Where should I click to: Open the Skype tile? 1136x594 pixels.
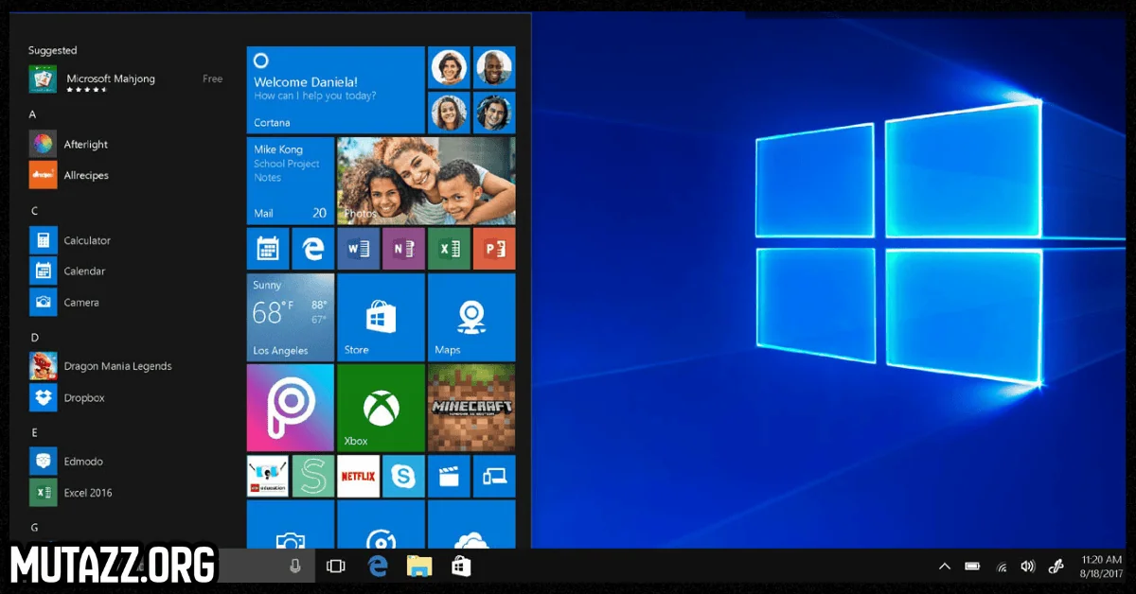point(403,476)
